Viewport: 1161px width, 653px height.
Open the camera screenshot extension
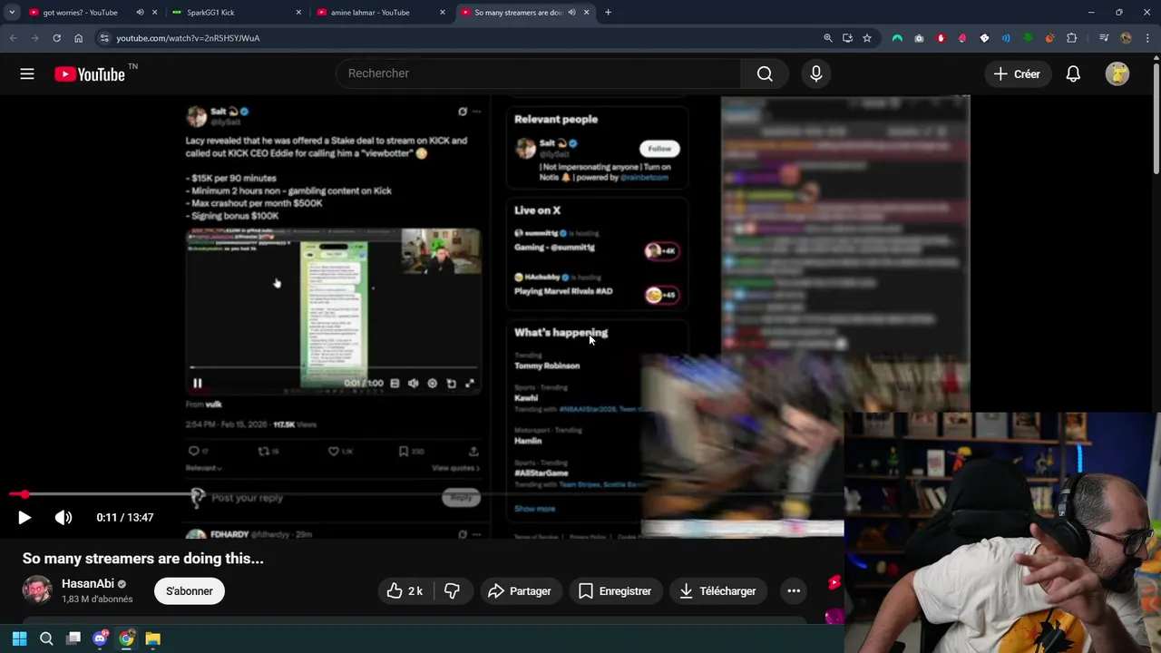pos(919,38)
